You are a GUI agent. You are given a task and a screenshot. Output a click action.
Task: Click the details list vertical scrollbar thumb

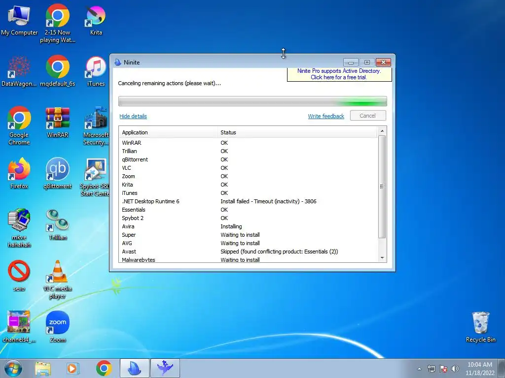click(x=382, y=187)
